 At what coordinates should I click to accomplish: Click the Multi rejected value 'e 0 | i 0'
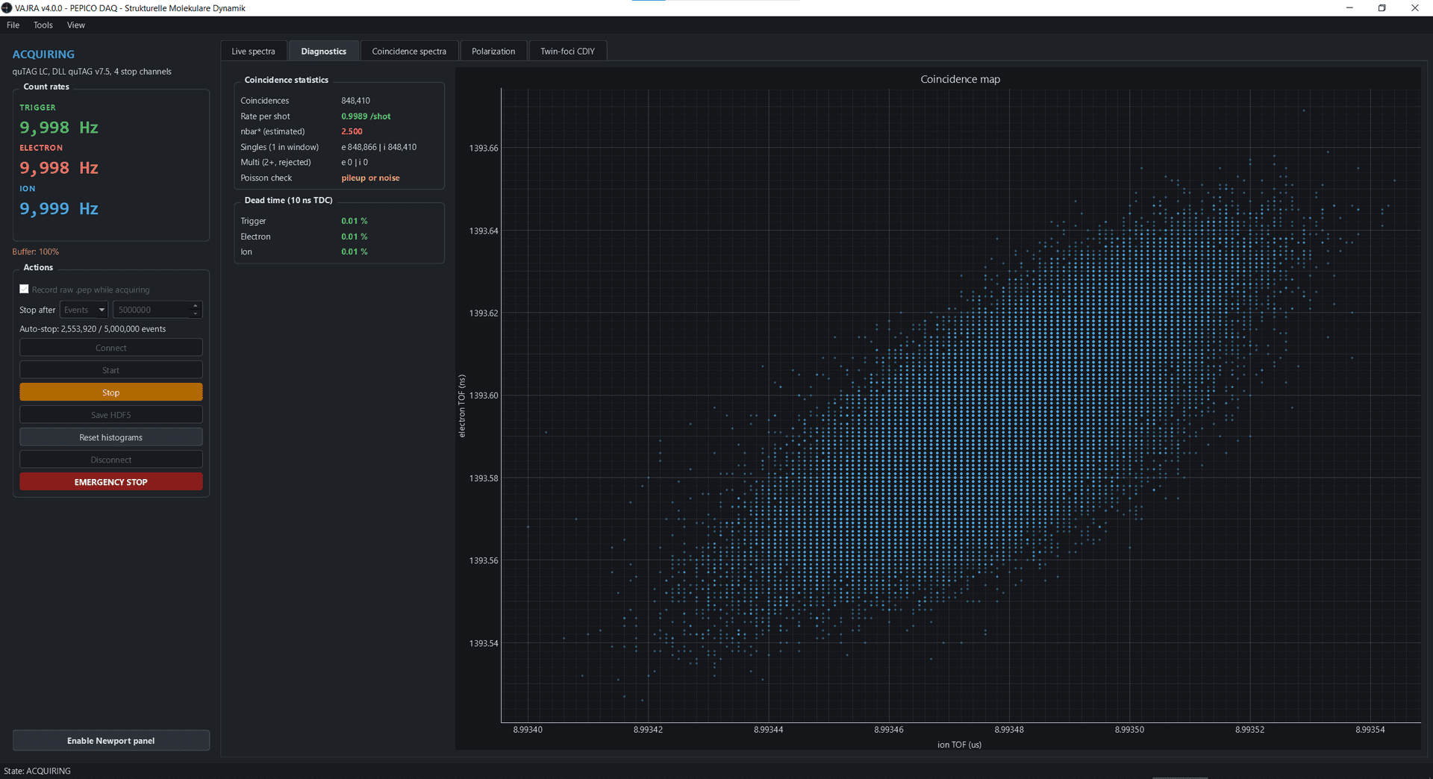(x=355, y=162)
